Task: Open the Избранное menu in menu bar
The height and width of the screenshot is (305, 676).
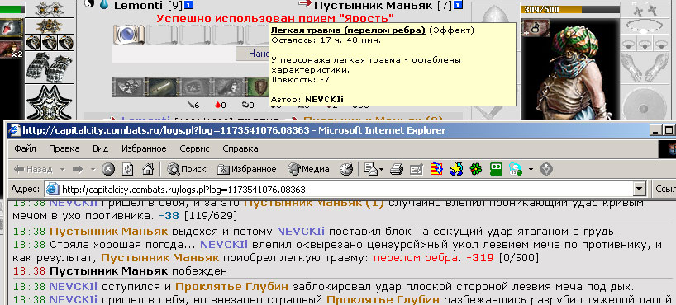Action: pyautogui.click(x=144, y=149)
